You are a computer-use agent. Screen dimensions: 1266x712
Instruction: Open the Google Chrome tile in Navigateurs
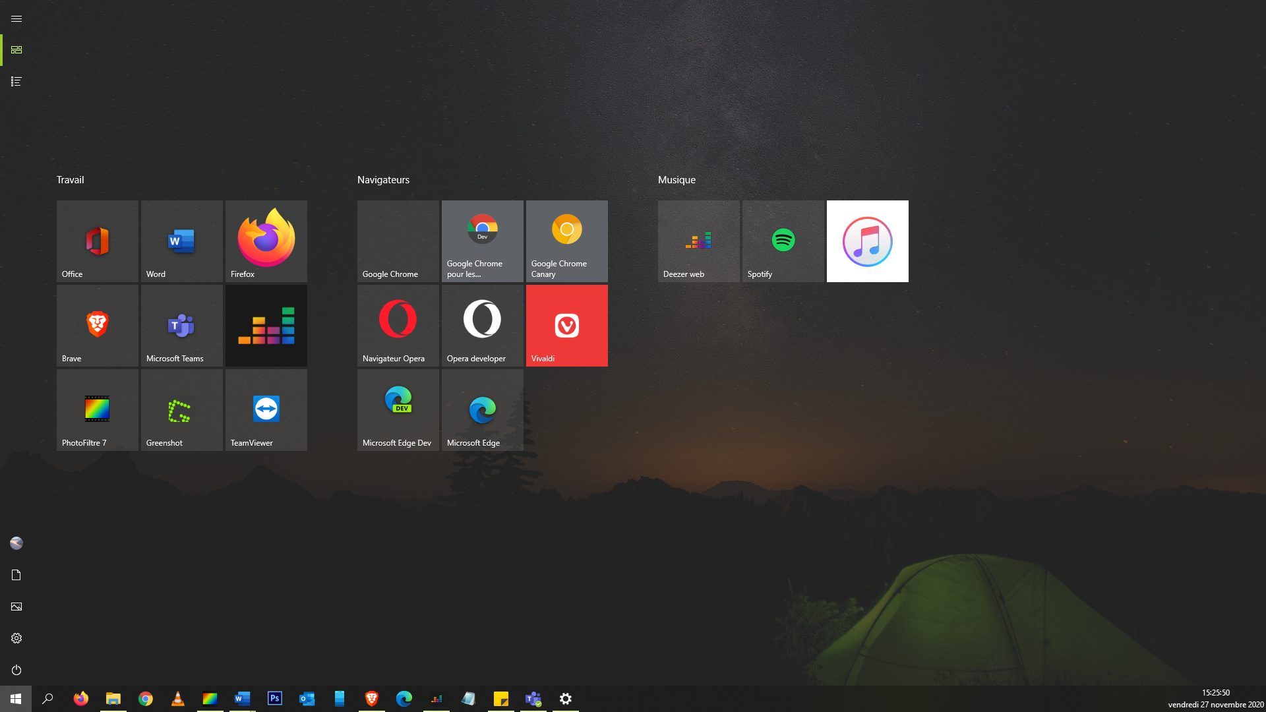(398, 241)
